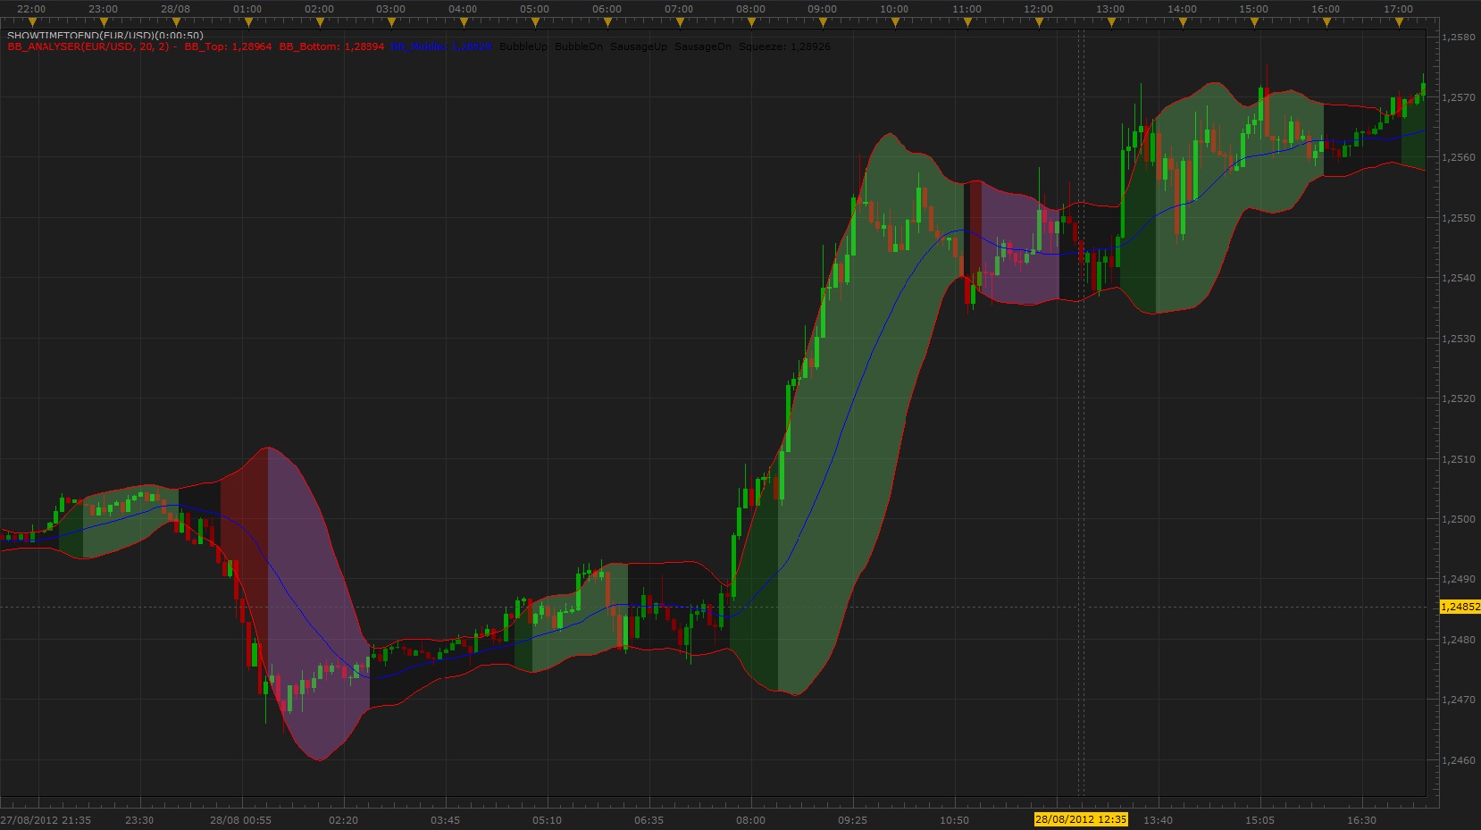Click the 27/08/2012 21:35 start date label
Image resolution: width=1481 pixels, height=830 pixels.
[46, 819]
